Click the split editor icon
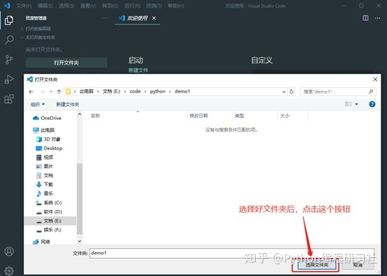The width and height of the screenshot is (387, 276). 365,18
